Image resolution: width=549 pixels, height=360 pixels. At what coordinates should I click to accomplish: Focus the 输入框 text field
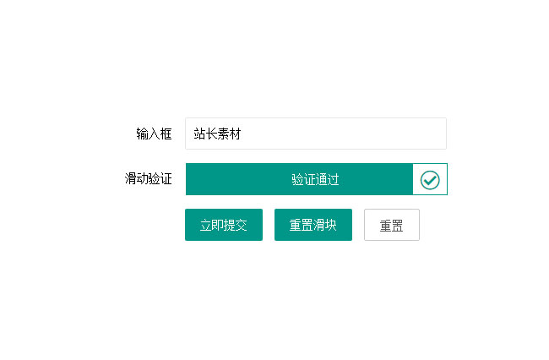coord(316,134)
